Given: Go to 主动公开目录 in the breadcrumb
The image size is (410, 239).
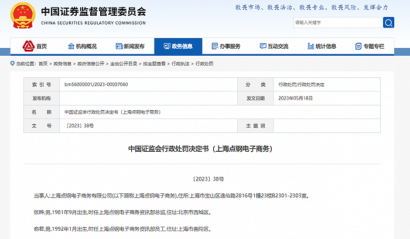Looking at the screenshot, I should pyautogui.click(x=124, y=63).
